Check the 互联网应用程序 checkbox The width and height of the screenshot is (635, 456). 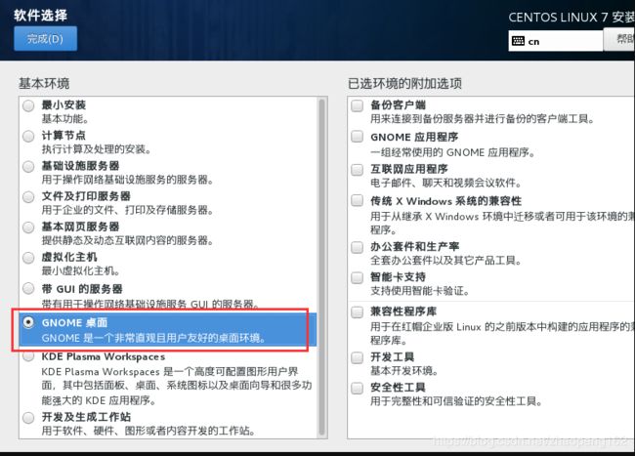click(358, 170)
